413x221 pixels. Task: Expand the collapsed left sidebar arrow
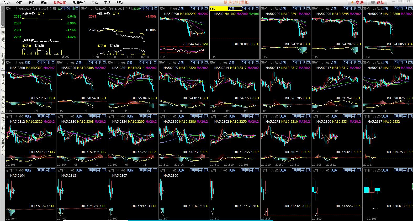(x=2, y=23)
